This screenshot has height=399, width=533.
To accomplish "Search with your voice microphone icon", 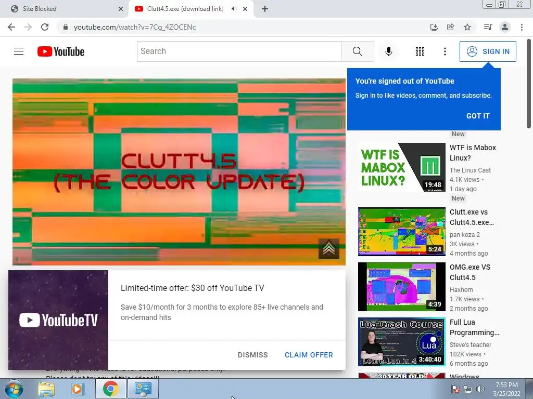I will [388, 51].
